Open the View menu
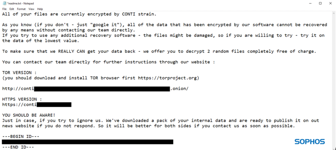Viewport: 336px width, 150px height. coord(31,9)
